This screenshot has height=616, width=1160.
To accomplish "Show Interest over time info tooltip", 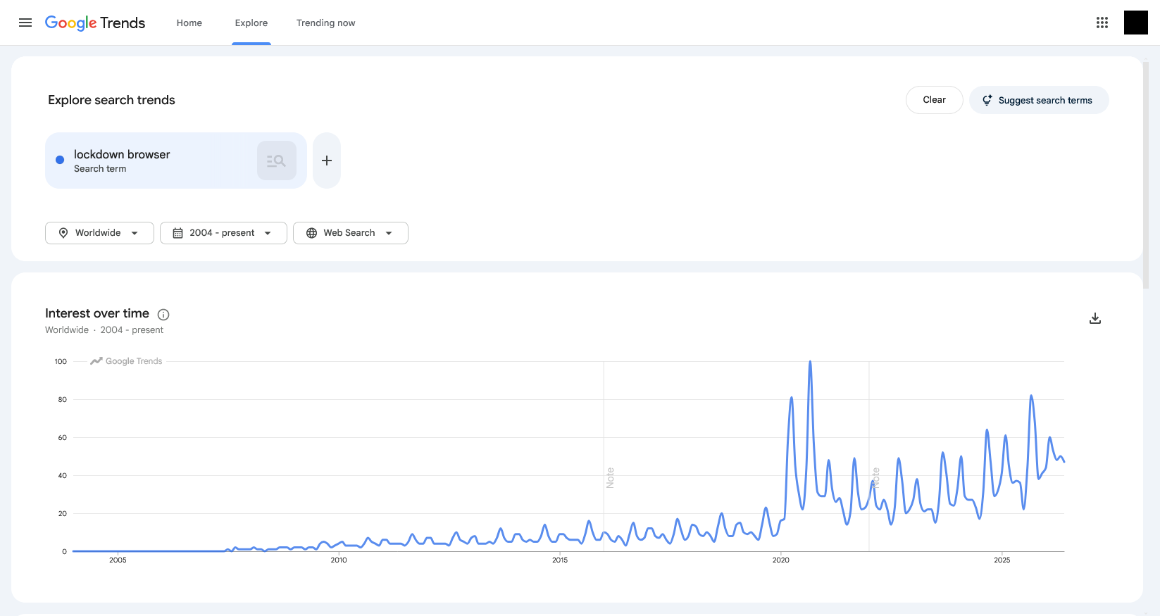I will point(163,315).
